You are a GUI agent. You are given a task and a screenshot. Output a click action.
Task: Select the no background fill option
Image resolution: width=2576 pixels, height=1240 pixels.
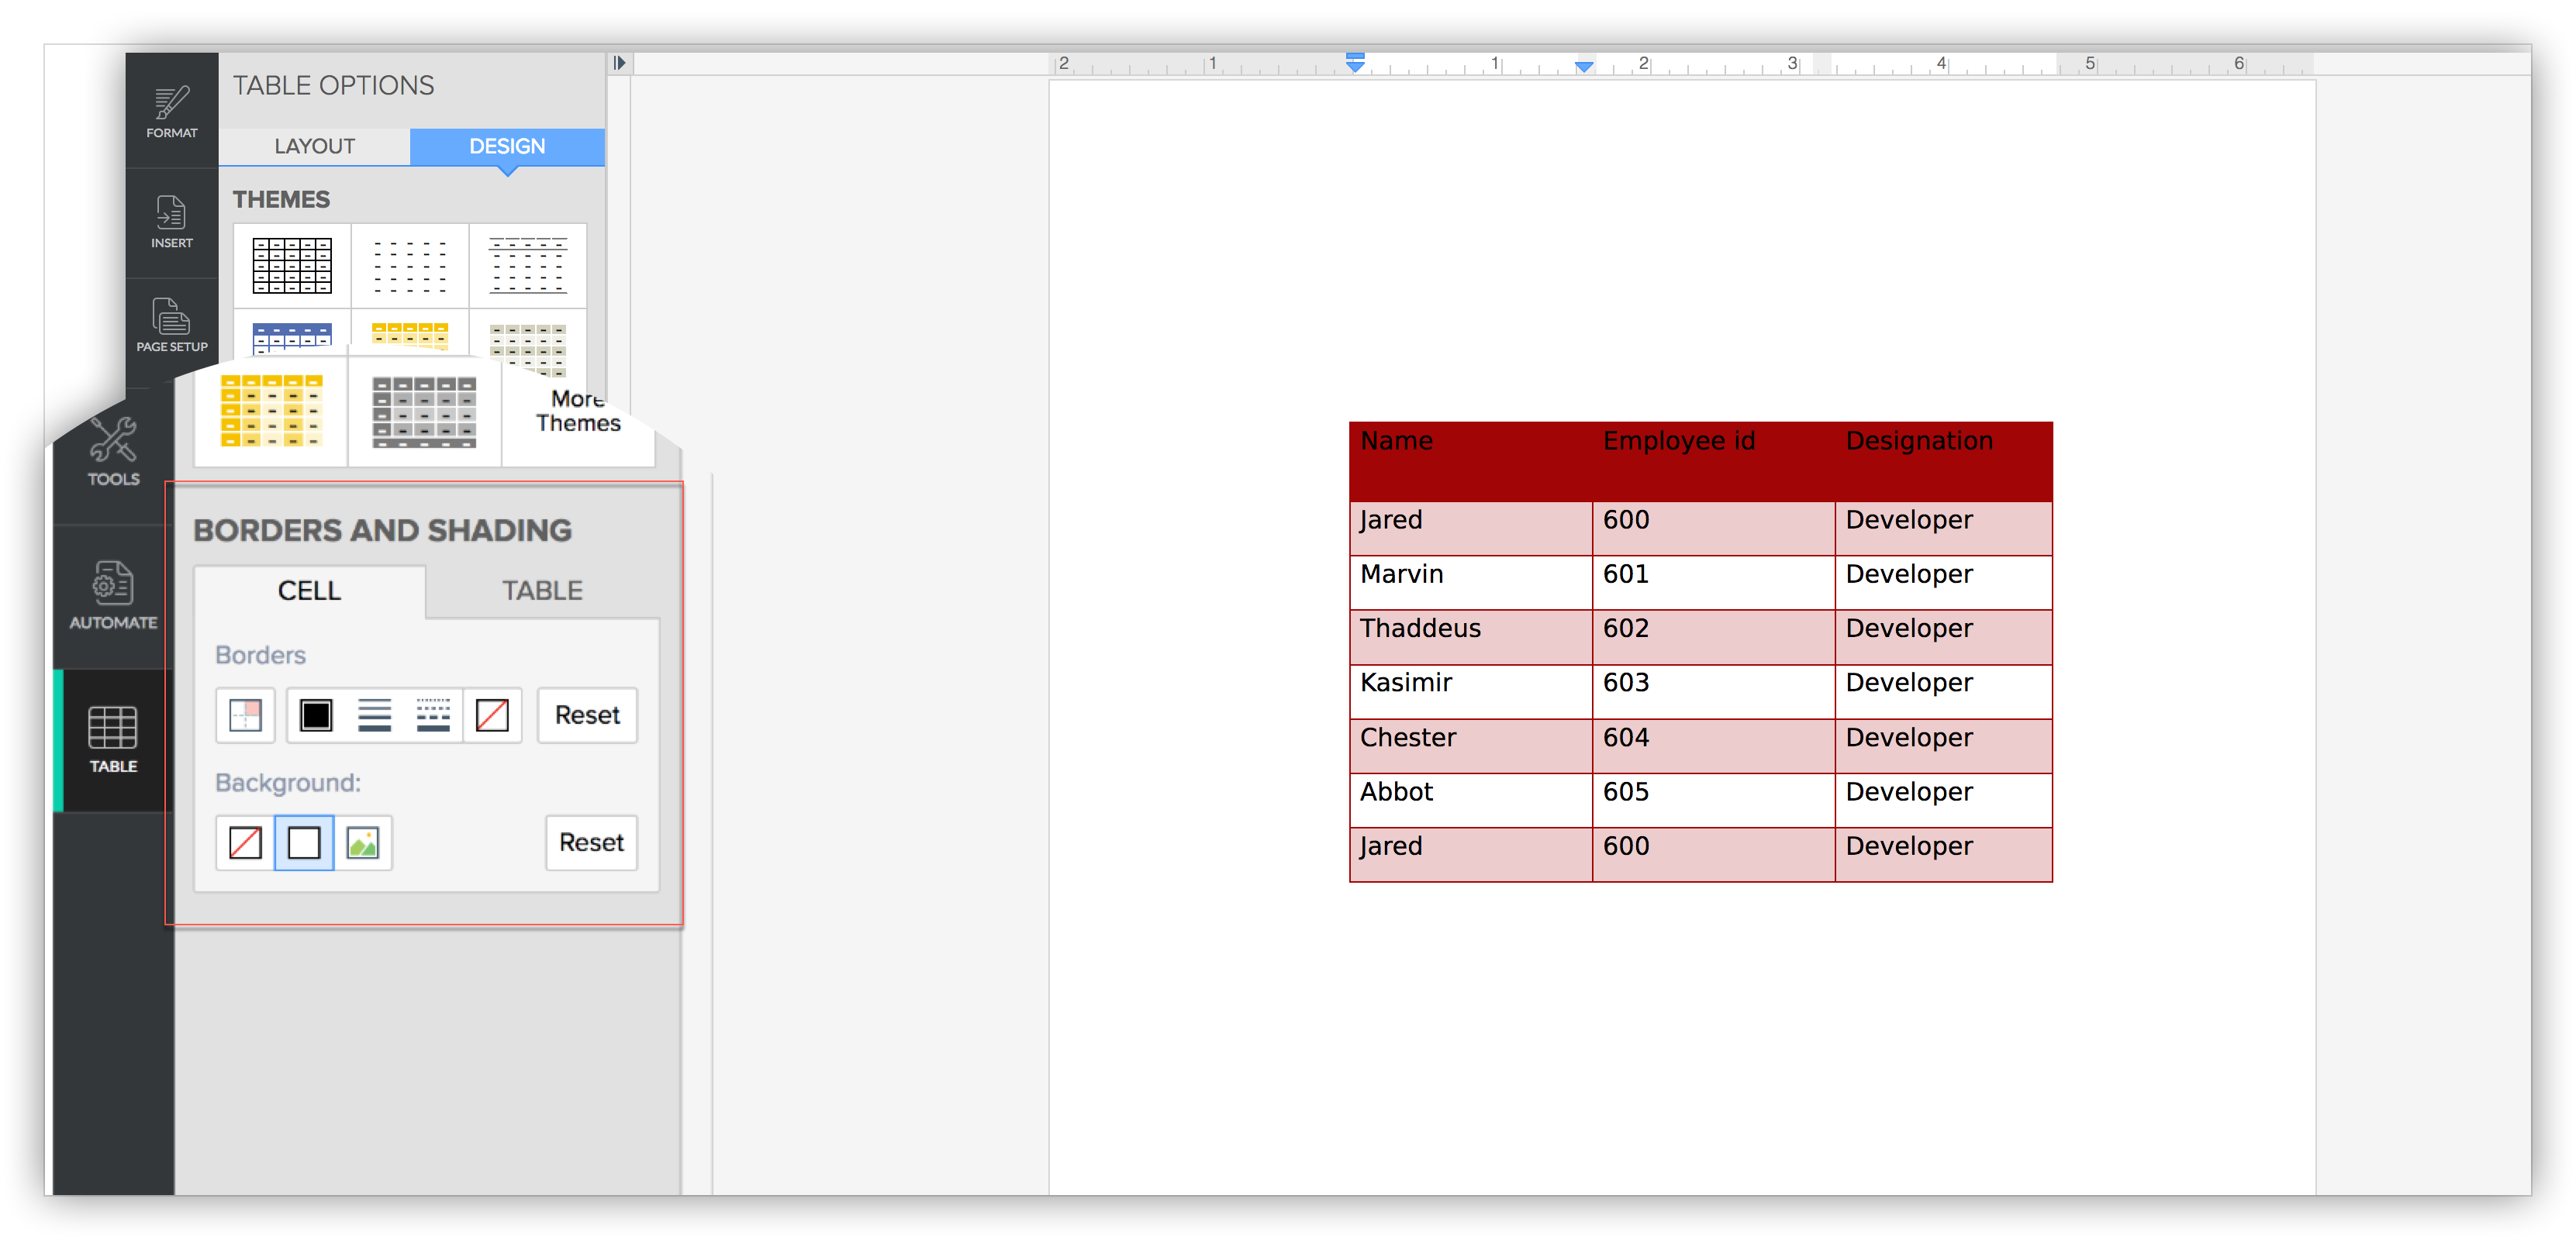click(245, 842)
